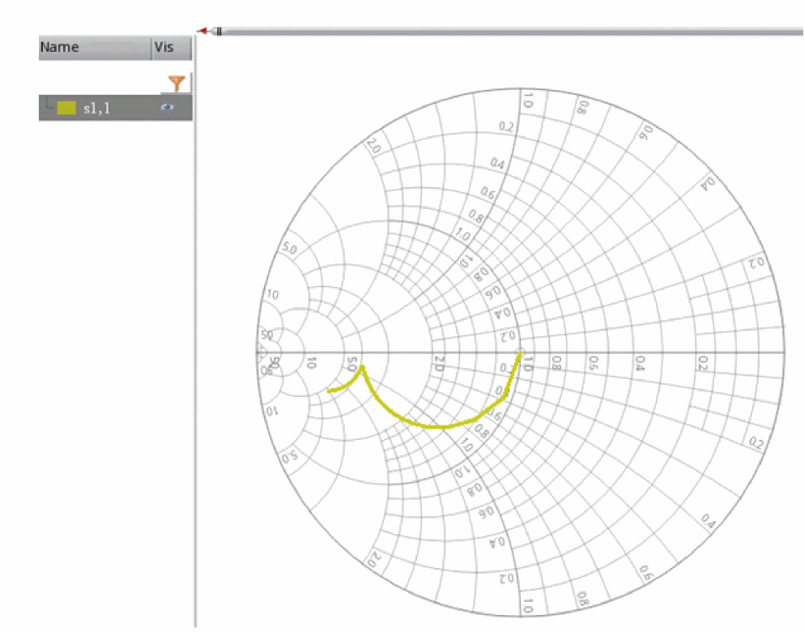
Task: Click the red arrow marker above the chart
Action: point(202,31)
